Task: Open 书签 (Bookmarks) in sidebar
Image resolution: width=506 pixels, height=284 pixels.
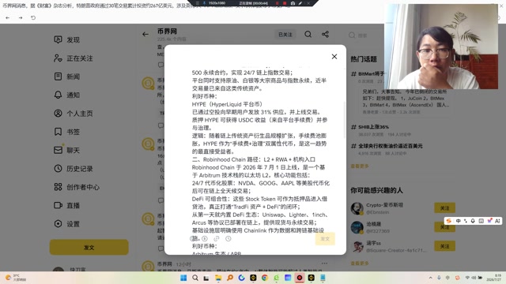Action: (66, 132)
